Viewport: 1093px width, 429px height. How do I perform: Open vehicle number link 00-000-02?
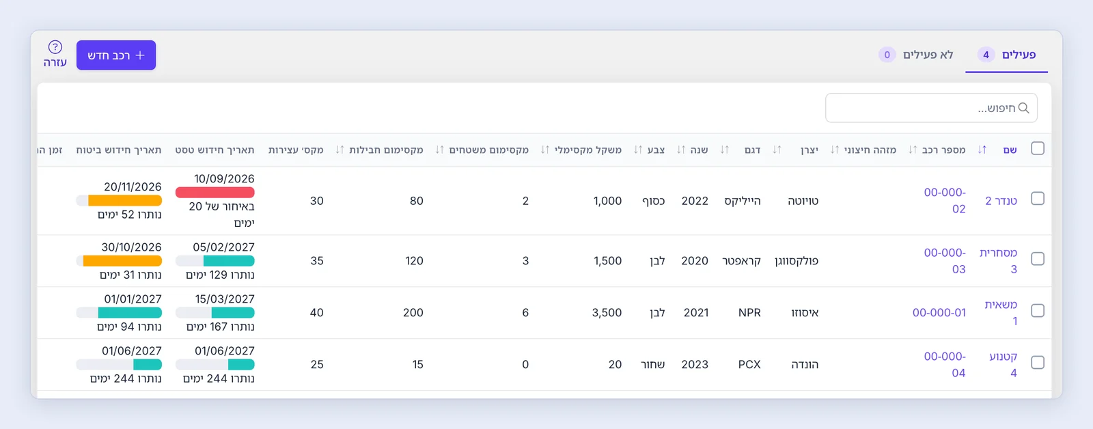click(945, 201)
